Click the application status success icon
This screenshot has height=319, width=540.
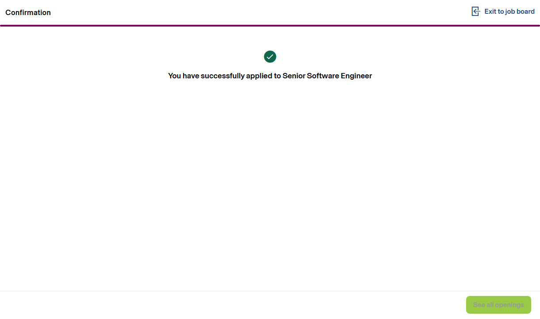[270, 57]
